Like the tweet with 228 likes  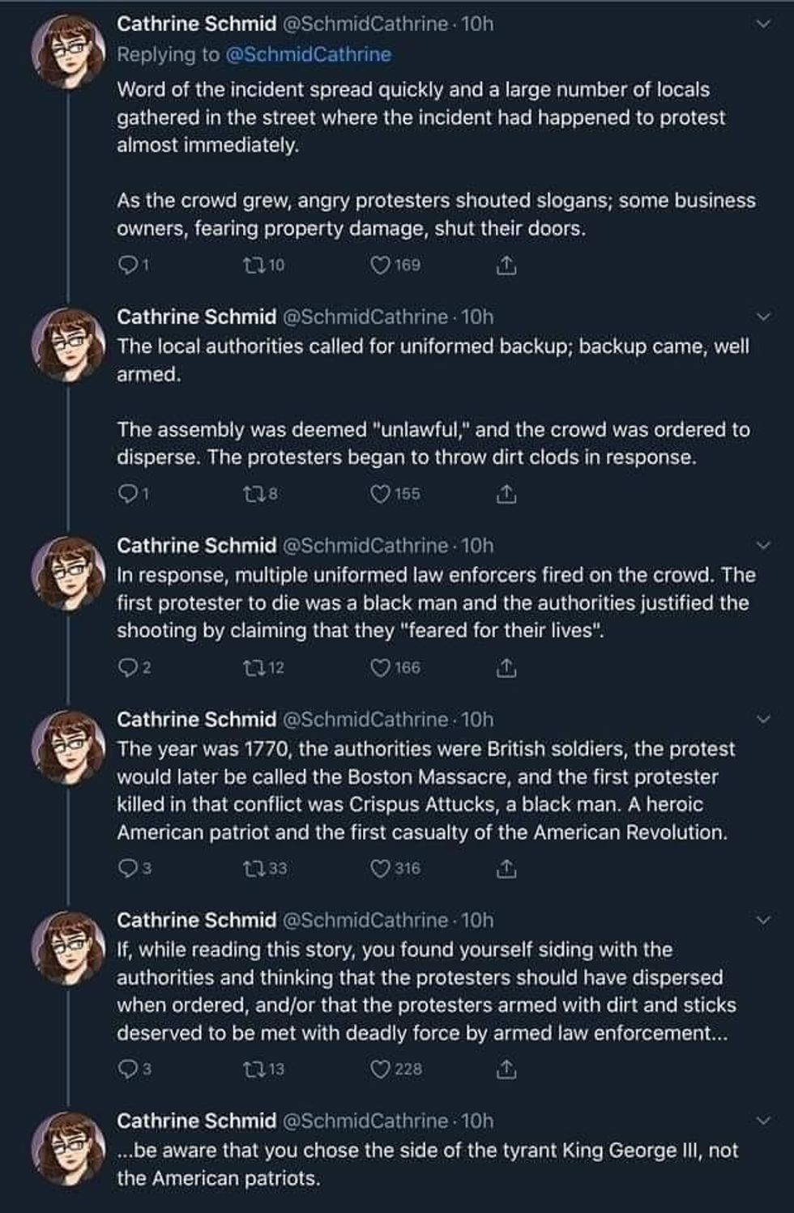click(x=381, y=1069)
